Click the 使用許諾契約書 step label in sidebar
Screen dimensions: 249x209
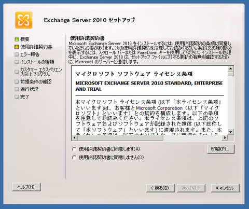(36, 47)
